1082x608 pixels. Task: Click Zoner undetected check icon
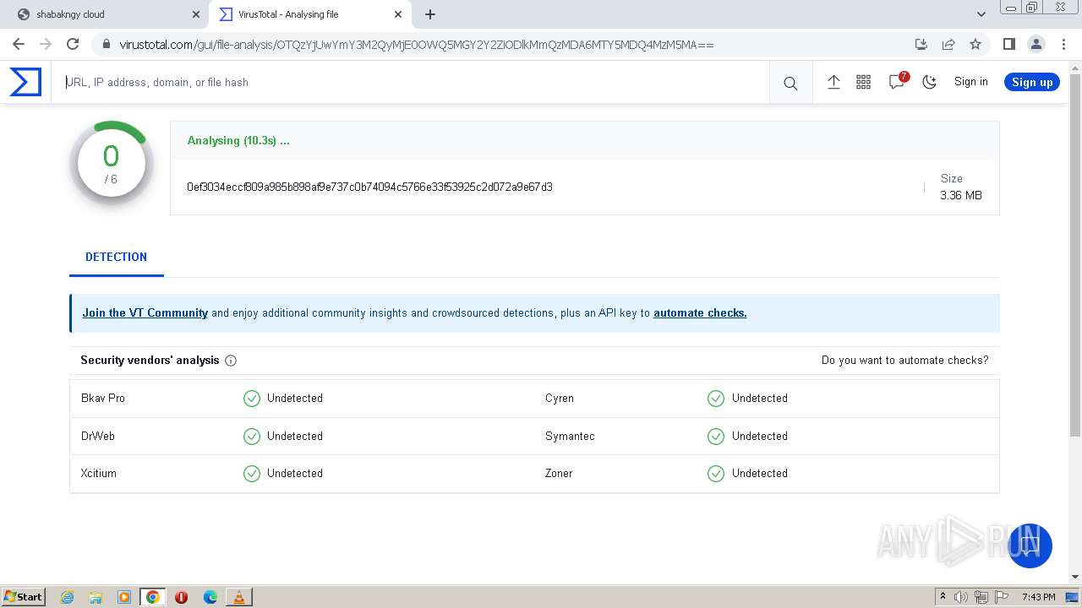716,474
